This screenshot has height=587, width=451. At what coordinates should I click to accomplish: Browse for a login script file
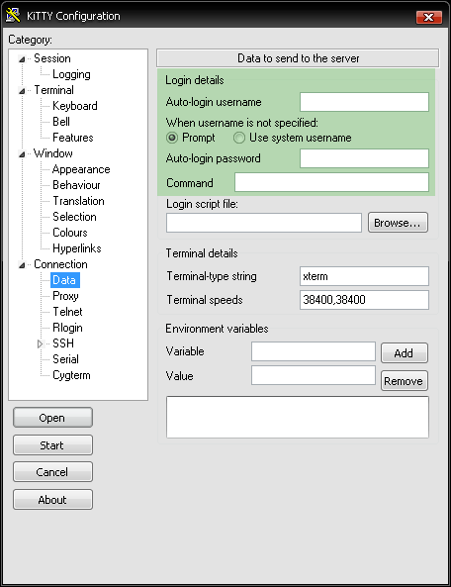click(398, 223)
